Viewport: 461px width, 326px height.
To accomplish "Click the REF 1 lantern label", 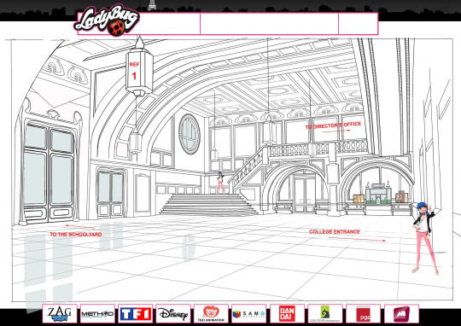I will (x=134, y=71).
